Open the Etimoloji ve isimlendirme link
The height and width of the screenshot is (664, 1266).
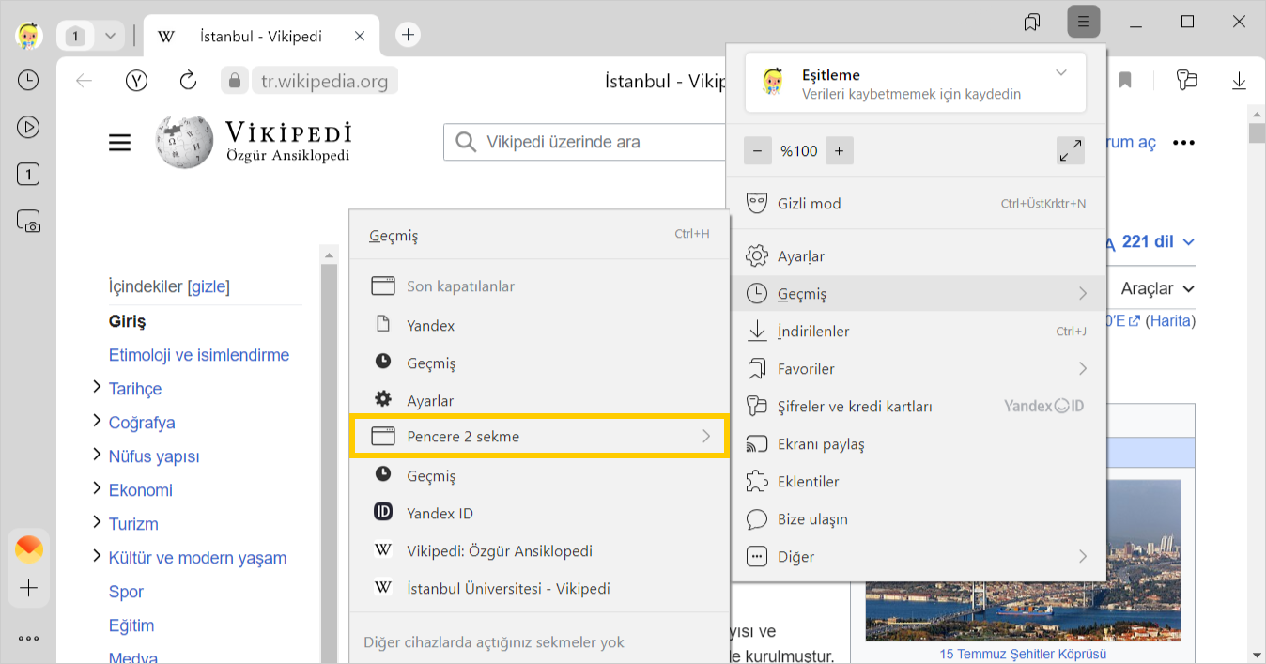click(x=199, y=355)
